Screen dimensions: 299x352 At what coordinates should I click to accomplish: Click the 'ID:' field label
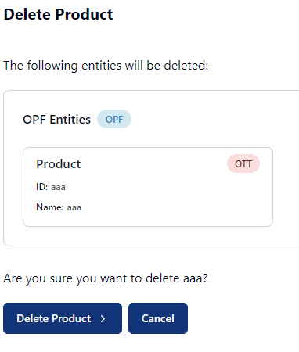click(x=42, y=187)
